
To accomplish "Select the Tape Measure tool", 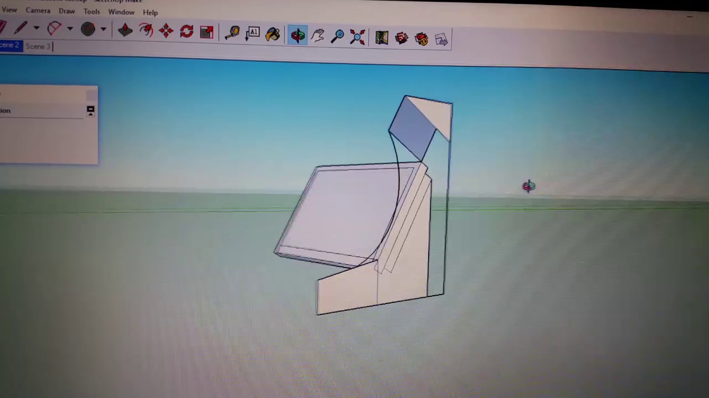I will tap(232, 33).
